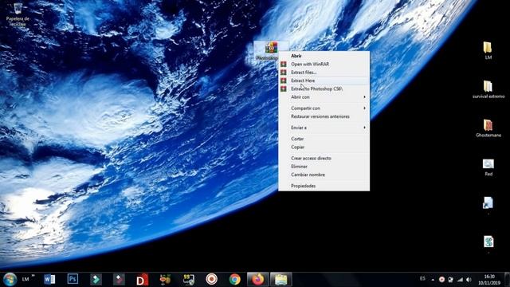Open the LM folder on desktop
Screen dimensions: 510x287
point(488,50)
